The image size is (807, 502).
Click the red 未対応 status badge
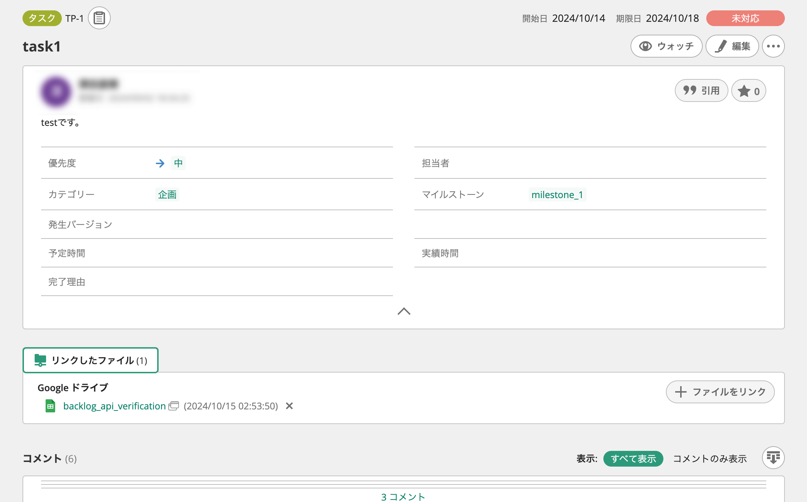pos(745,18)
